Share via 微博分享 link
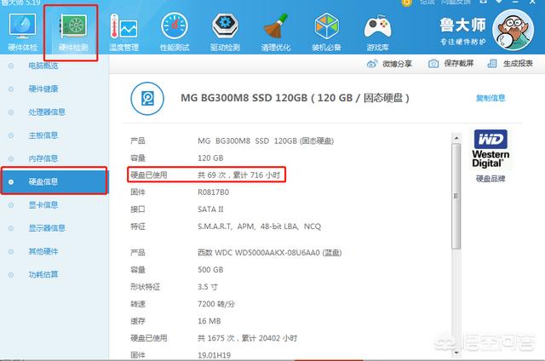 (x=397, y=64)
